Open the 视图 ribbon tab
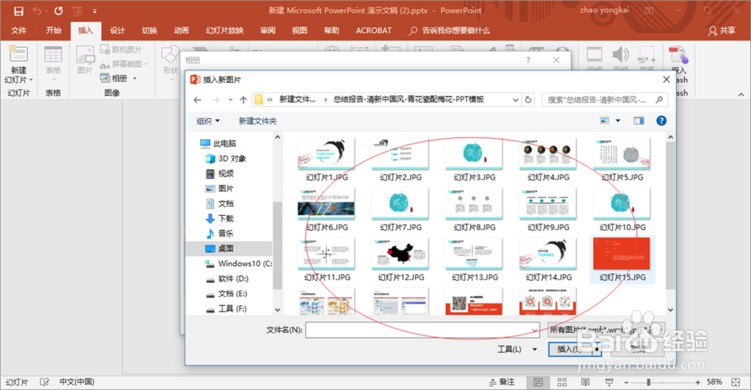This screenshot has height=390, width=751. click(x=300, y=31)
